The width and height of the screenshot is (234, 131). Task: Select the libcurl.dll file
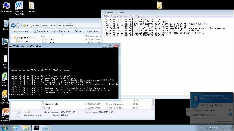[x=49, y=40]
